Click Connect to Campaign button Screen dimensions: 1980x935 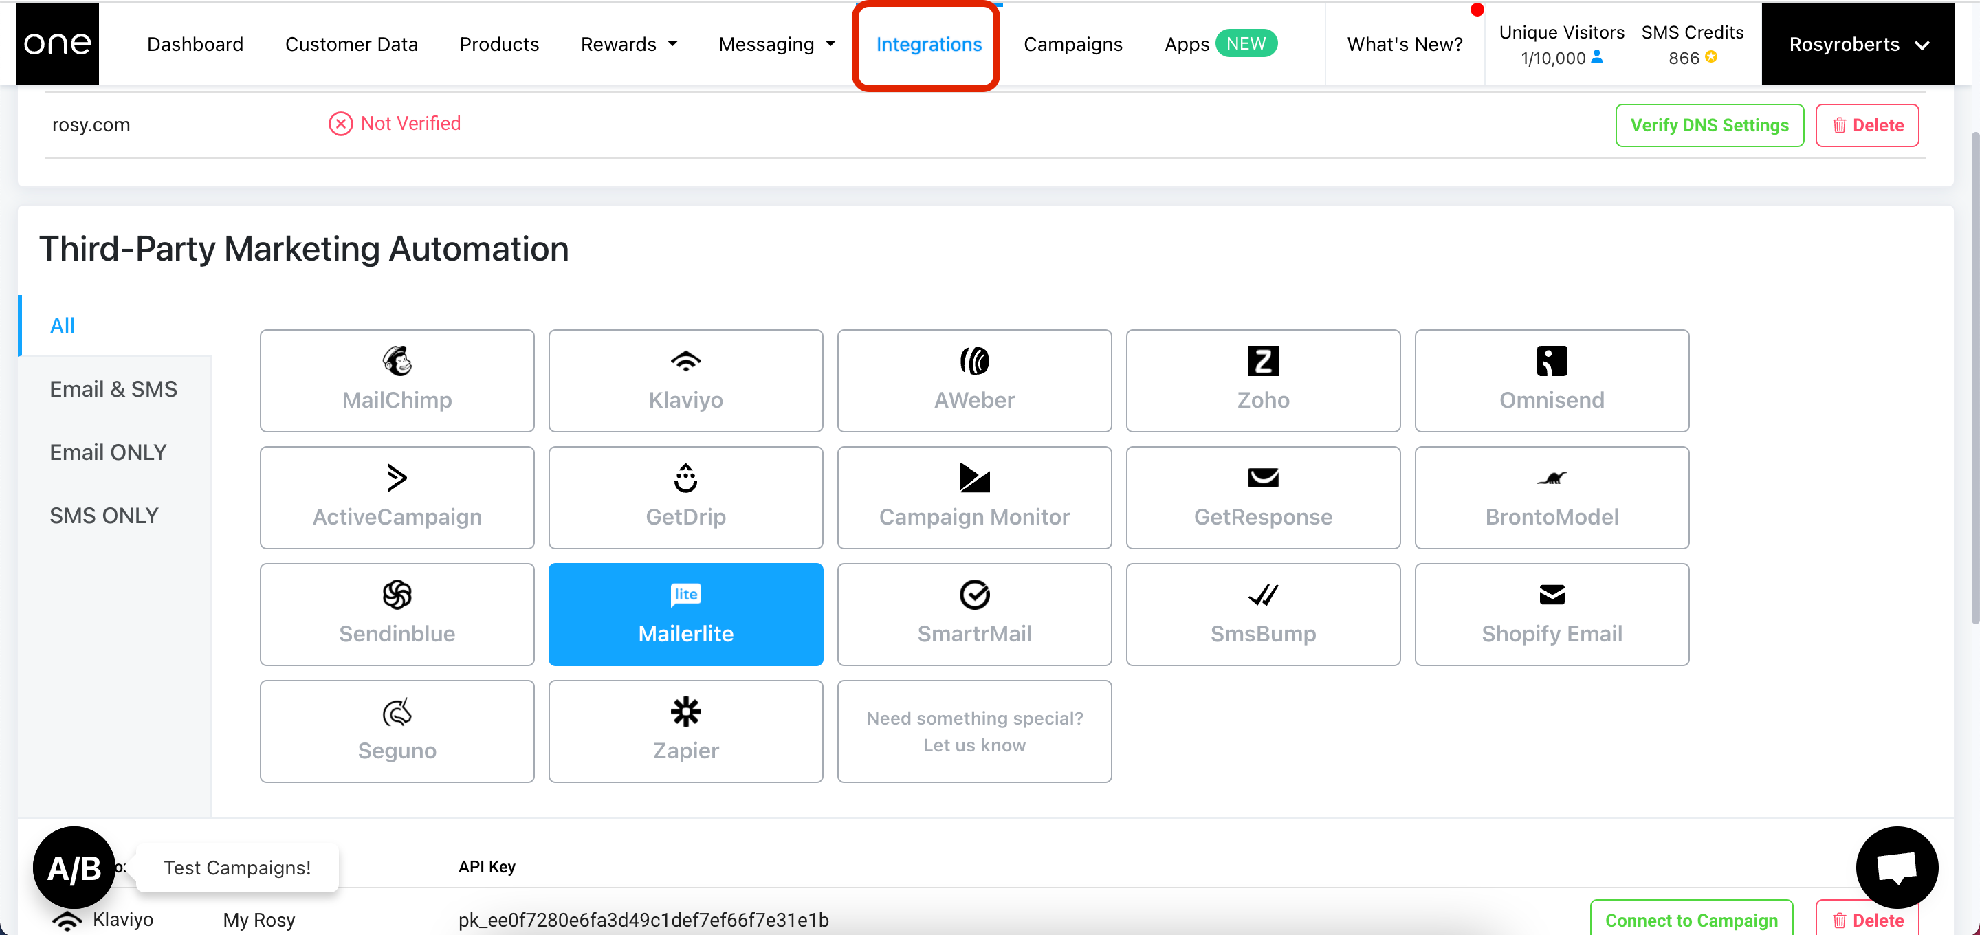[1691, 919]
